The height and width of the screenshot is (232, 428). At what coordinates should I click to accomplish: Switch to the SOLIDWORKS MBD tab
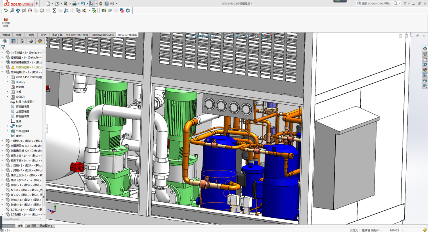(103, 35)
